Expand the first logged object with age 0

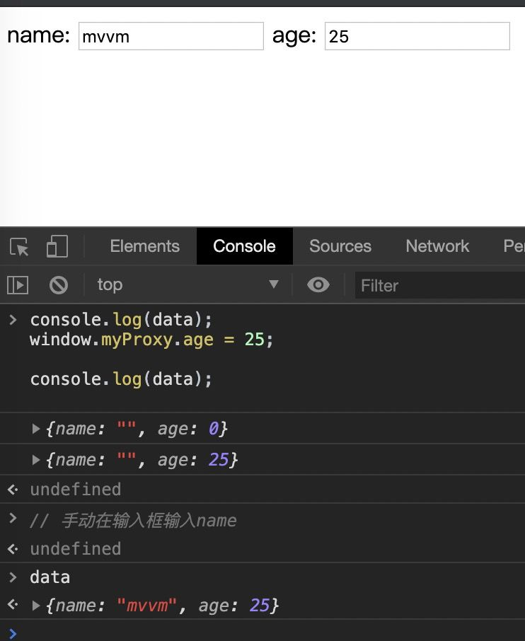point(37,429)
